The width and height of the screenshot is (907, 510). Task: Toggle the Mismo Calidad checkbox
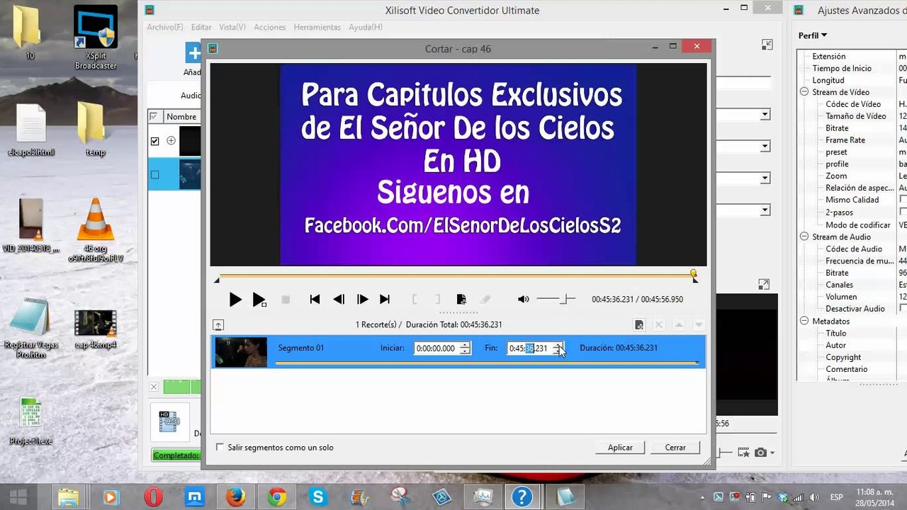(x=903, y=200)
